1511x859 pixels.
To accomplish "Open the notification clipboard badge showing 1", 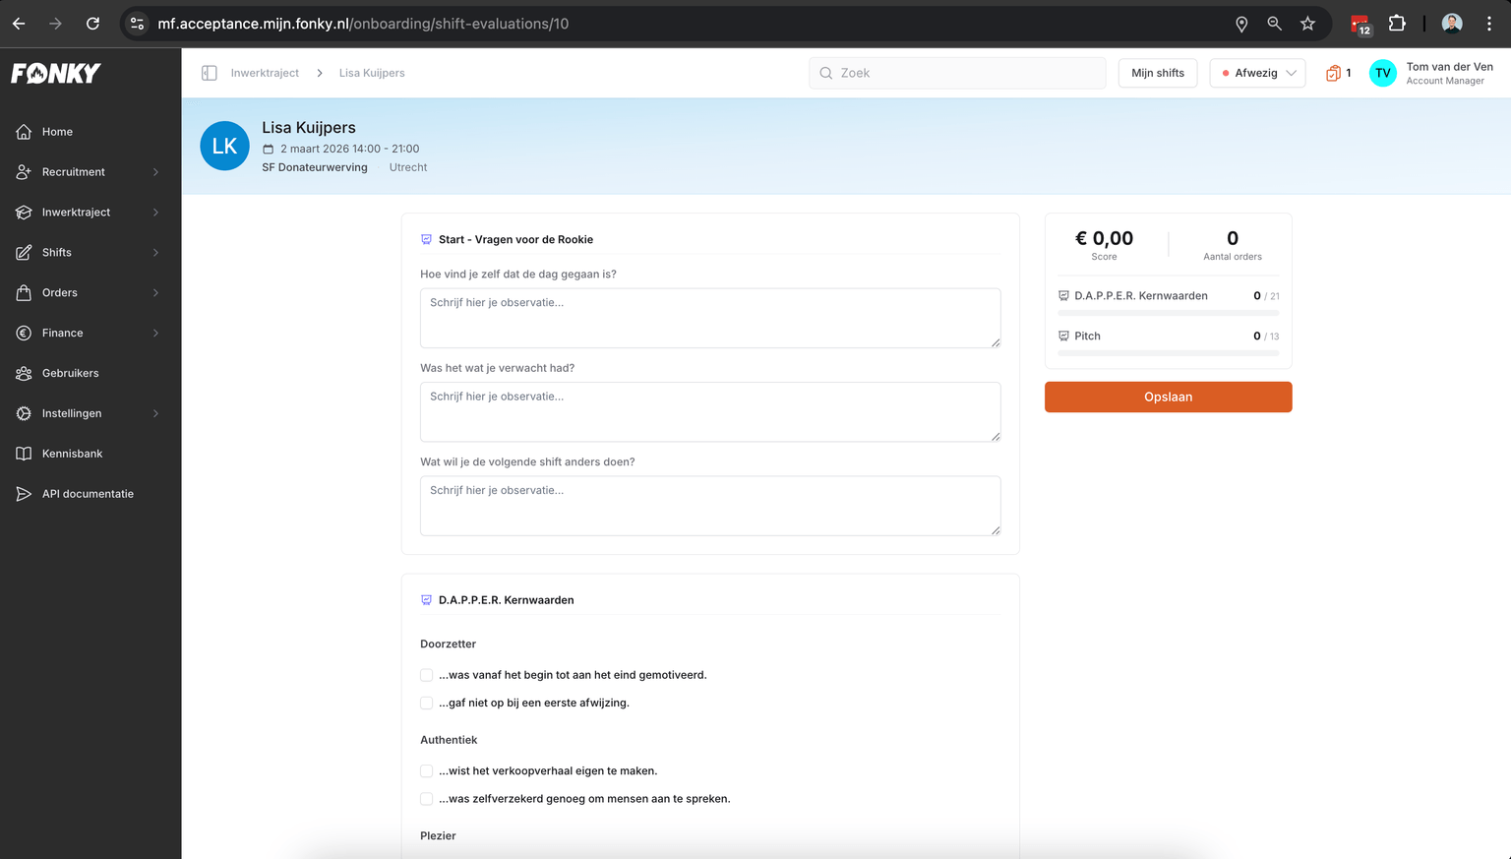I will tap(1336, 73).
